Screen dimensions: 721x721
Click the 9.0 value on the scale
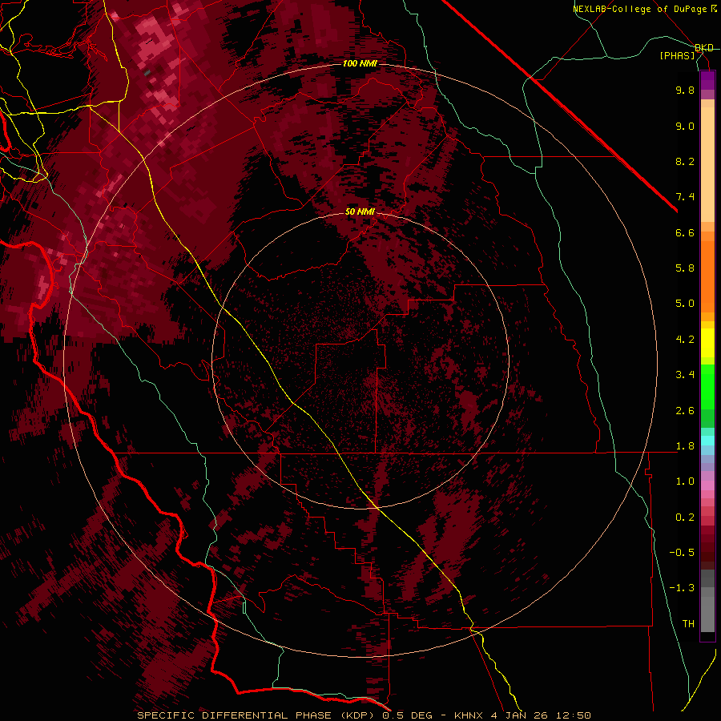point(685,126)
